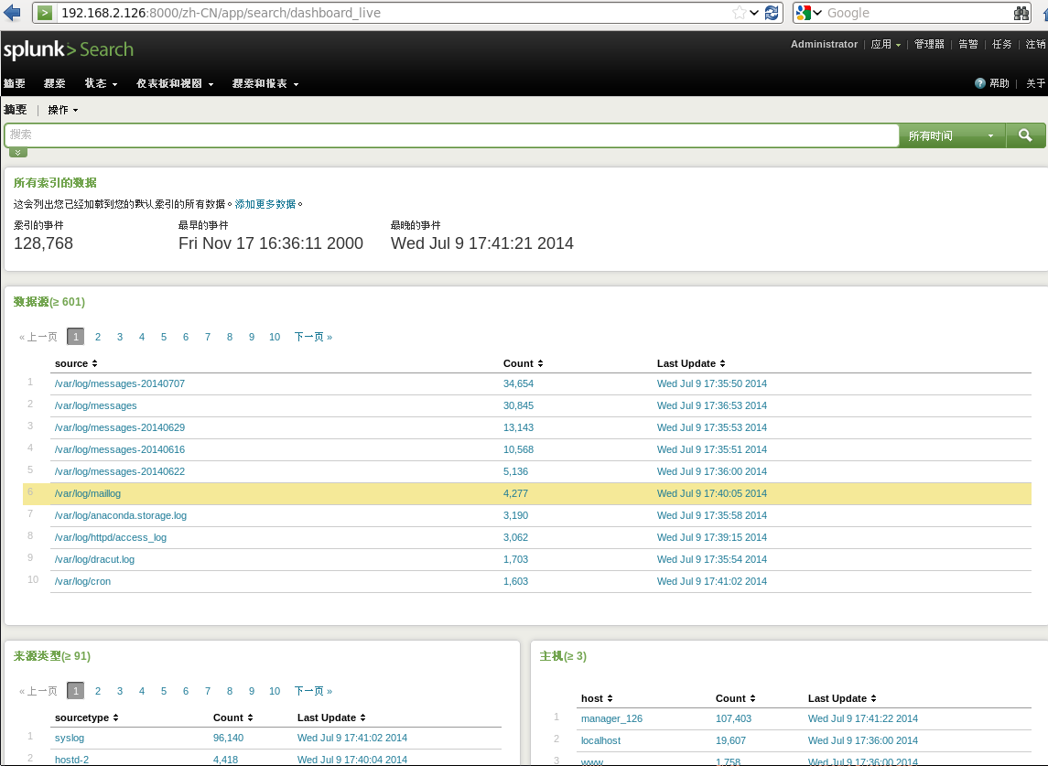Click the 关于 link
Viewport: 1048px width, 766px height.
click(1035, 83)
